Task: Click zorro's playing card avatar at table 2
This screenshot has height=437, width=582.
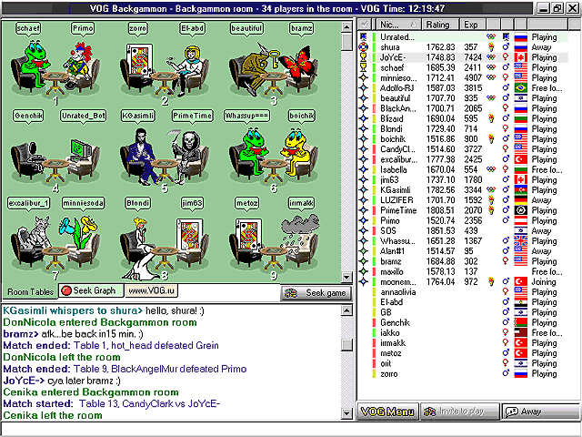Action: 140,60
